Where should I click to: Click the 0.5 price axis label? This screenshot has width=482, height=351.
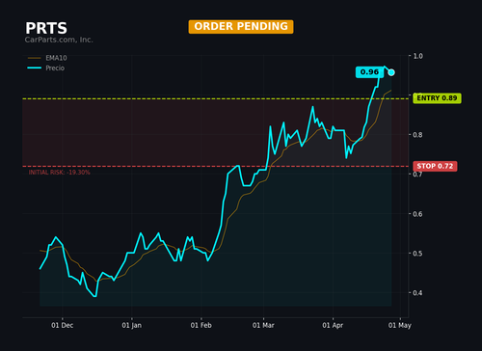(417, 254)
